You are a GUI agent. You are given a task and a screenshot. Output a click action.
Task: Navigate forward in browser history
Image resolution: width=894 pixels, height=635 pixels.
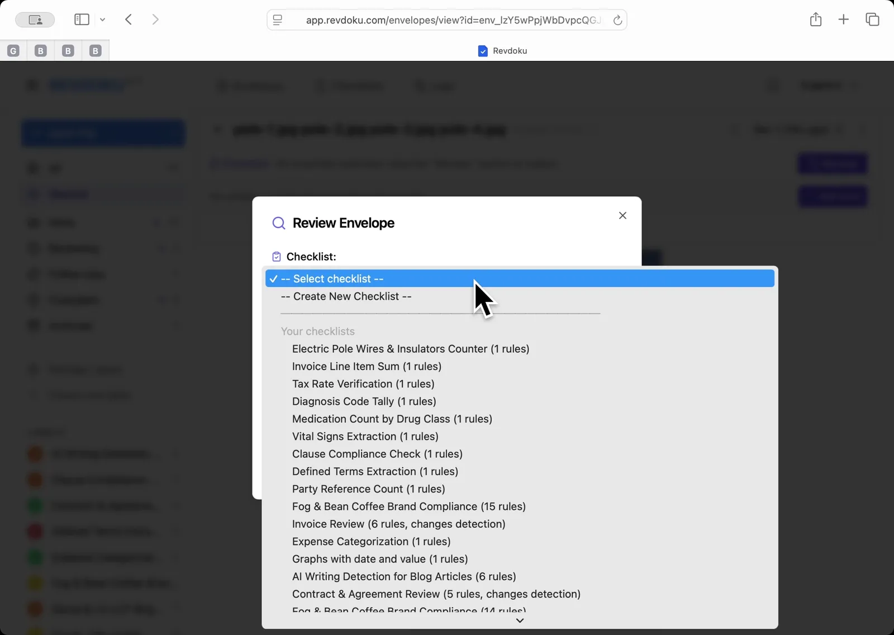[x=155, y=19]
